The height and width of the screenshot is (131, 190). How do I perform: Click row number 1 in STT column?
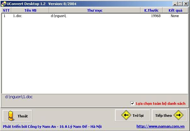pyautogui.click(x=4, y=16)
